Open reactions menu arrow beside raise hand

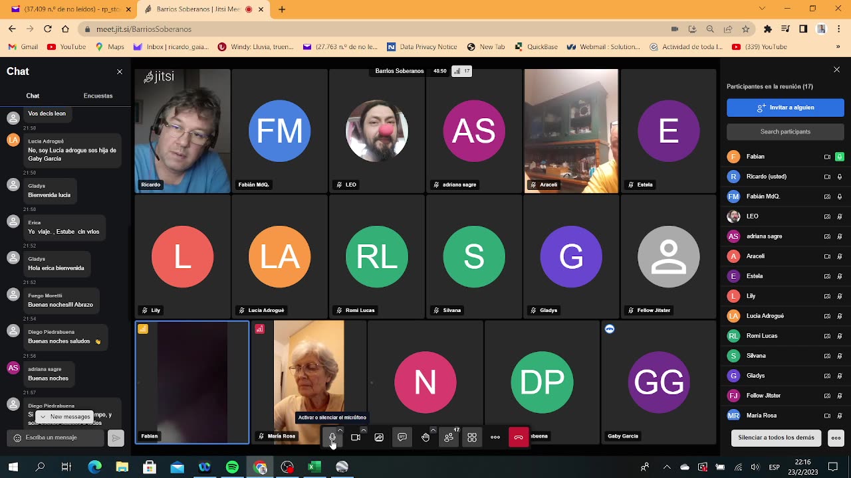(x=433, y=430)
